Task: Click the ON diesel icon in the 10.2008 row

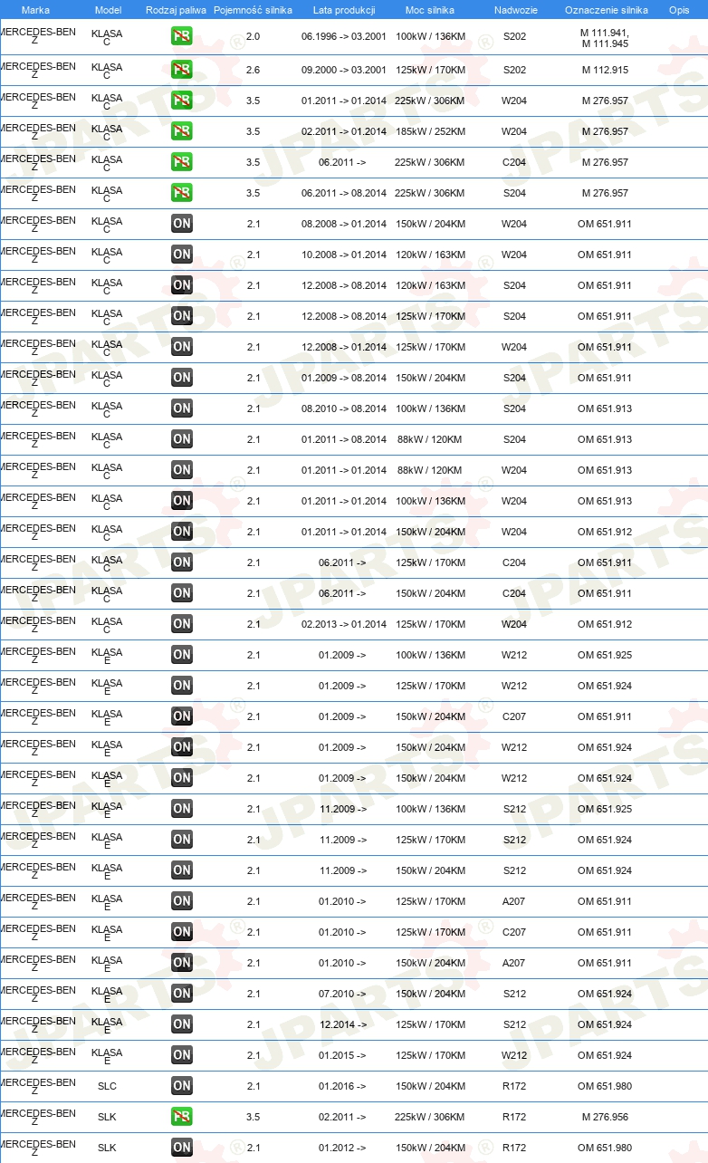Action: pyautogui.click(x=182, y=255)
